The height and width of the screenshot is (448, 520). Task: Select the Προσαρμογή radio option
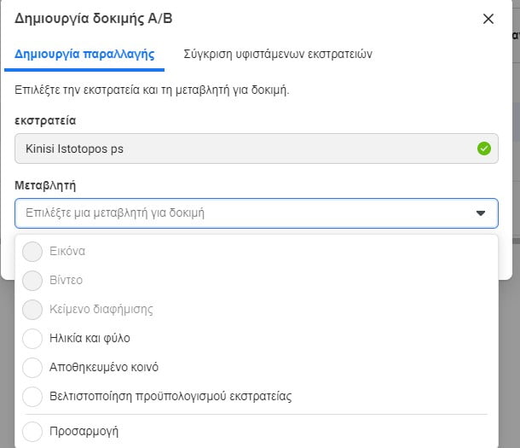coord(32,431)
